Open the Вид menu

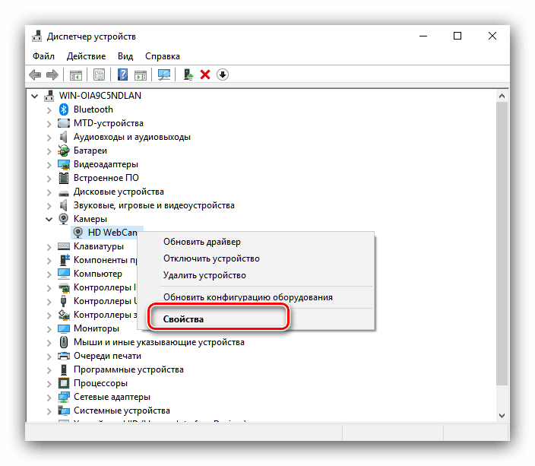[125, 56]
